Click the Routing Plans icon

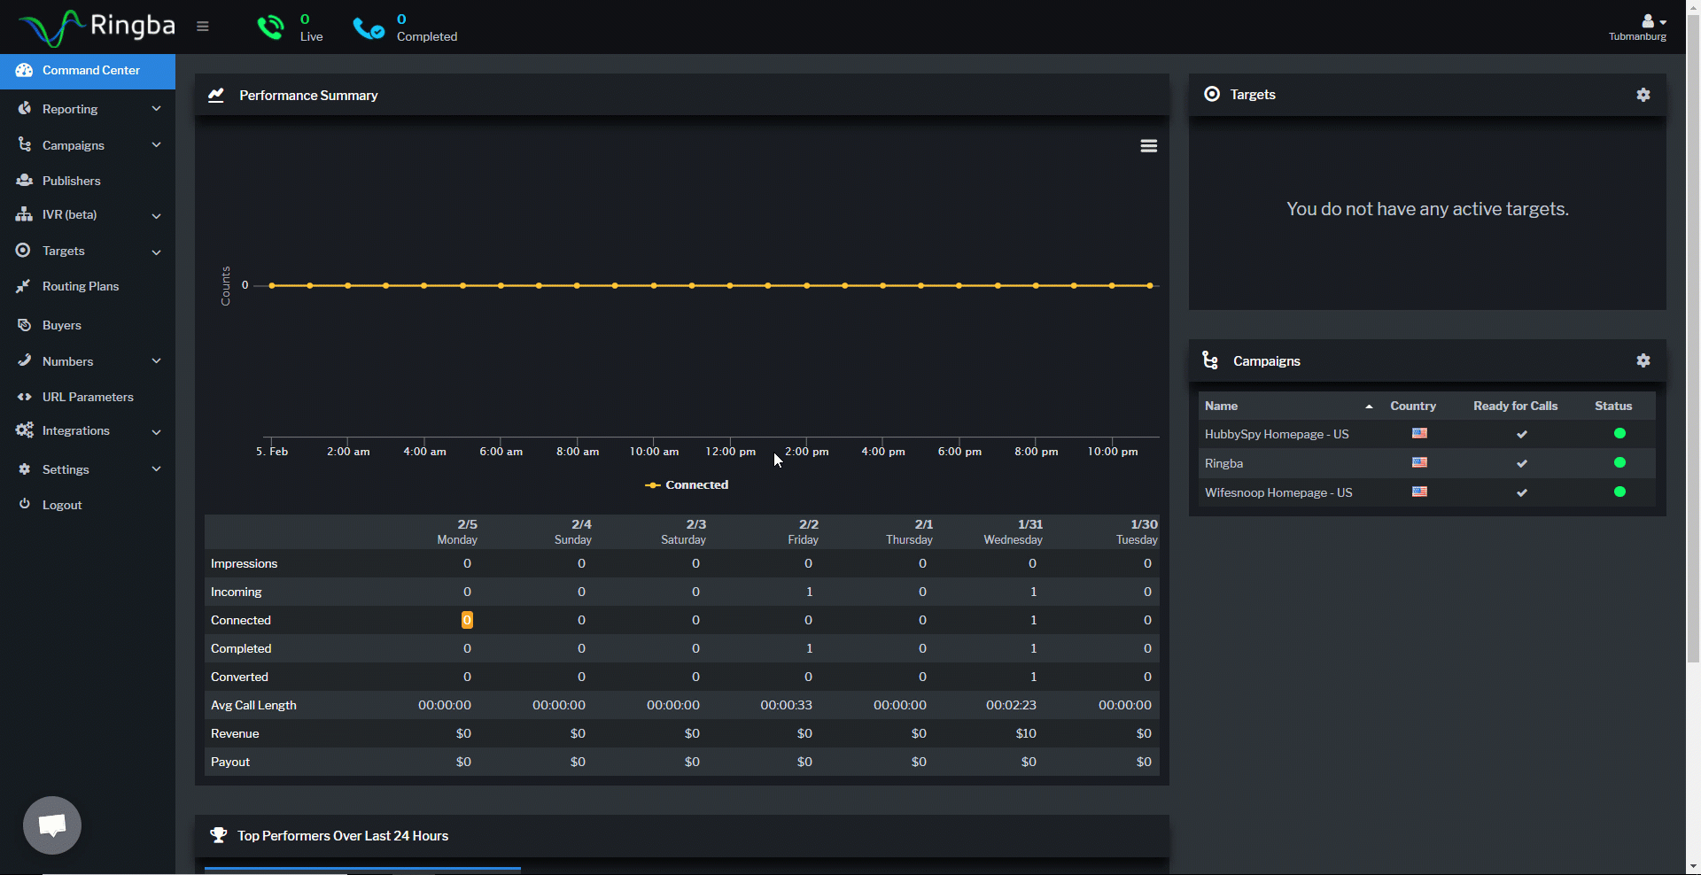click(x=23, y=286)
